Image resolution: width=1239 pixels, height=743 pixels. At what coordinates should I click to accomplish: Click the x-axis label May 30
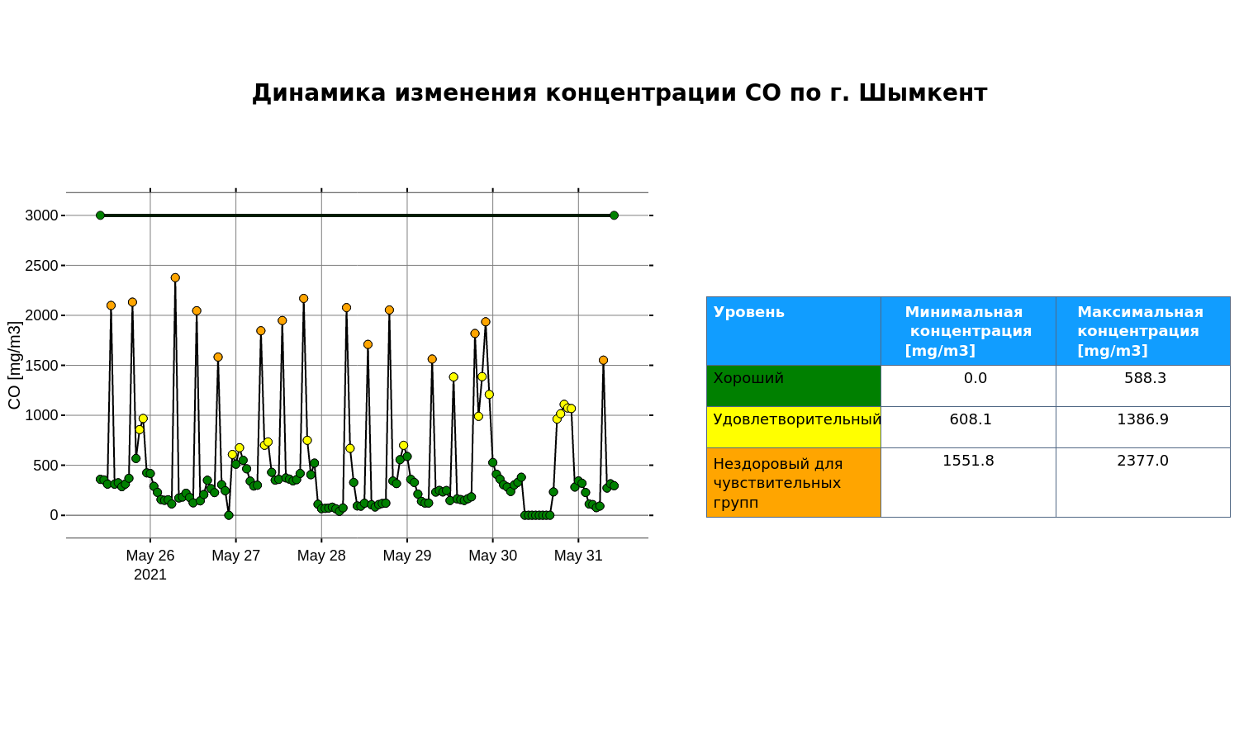(x=493, y=556)
